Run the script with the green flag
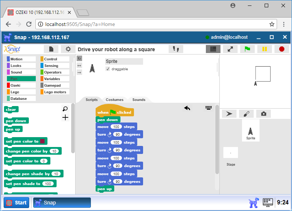The height and width of the screenshot is (211, 292). (247, 49)
